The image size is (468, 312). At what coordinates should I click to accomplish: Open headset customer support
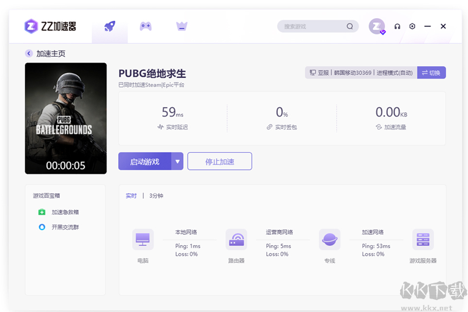pyautogui.click(x=397, y=26)
